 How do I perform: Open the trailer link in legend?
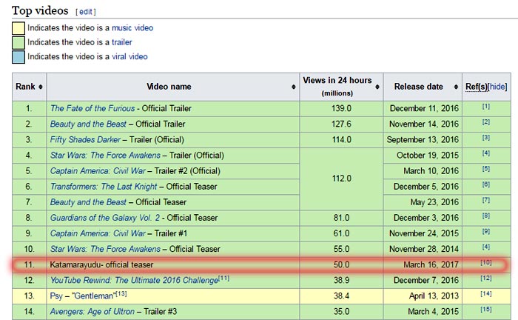point(122,42)
